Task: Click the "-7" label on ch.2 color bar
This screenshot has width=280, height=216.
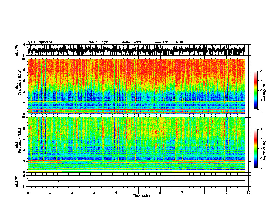Action: pos(261,168)
